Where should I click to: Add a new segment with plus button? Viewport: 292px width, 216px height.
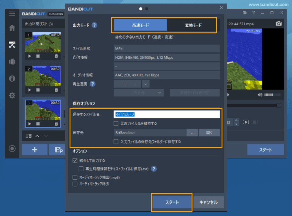35,150
